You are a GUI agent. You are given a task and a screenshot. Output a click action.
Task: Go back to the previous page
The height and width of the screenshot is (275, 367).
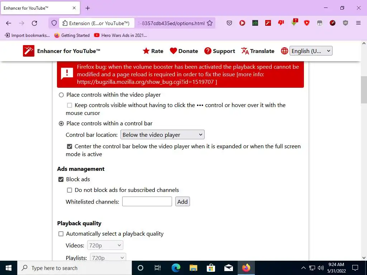click(9, 23)
